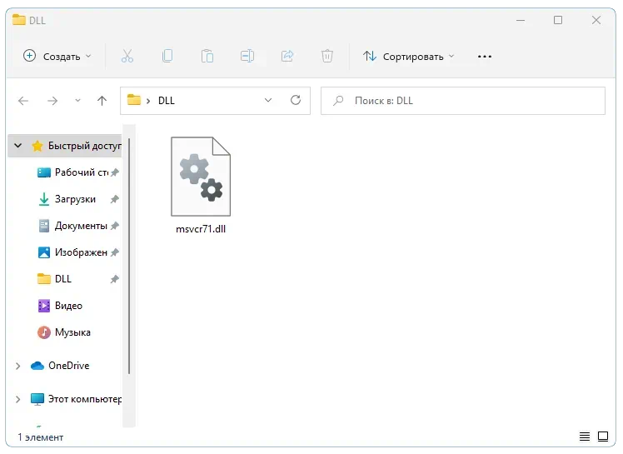Click the navigation pane scrollbar
Viewport: 623px width, 454px height.
(129, 257)
